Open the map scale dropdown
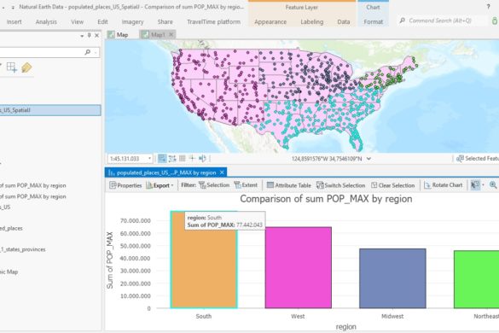 [x=149, y=158]
